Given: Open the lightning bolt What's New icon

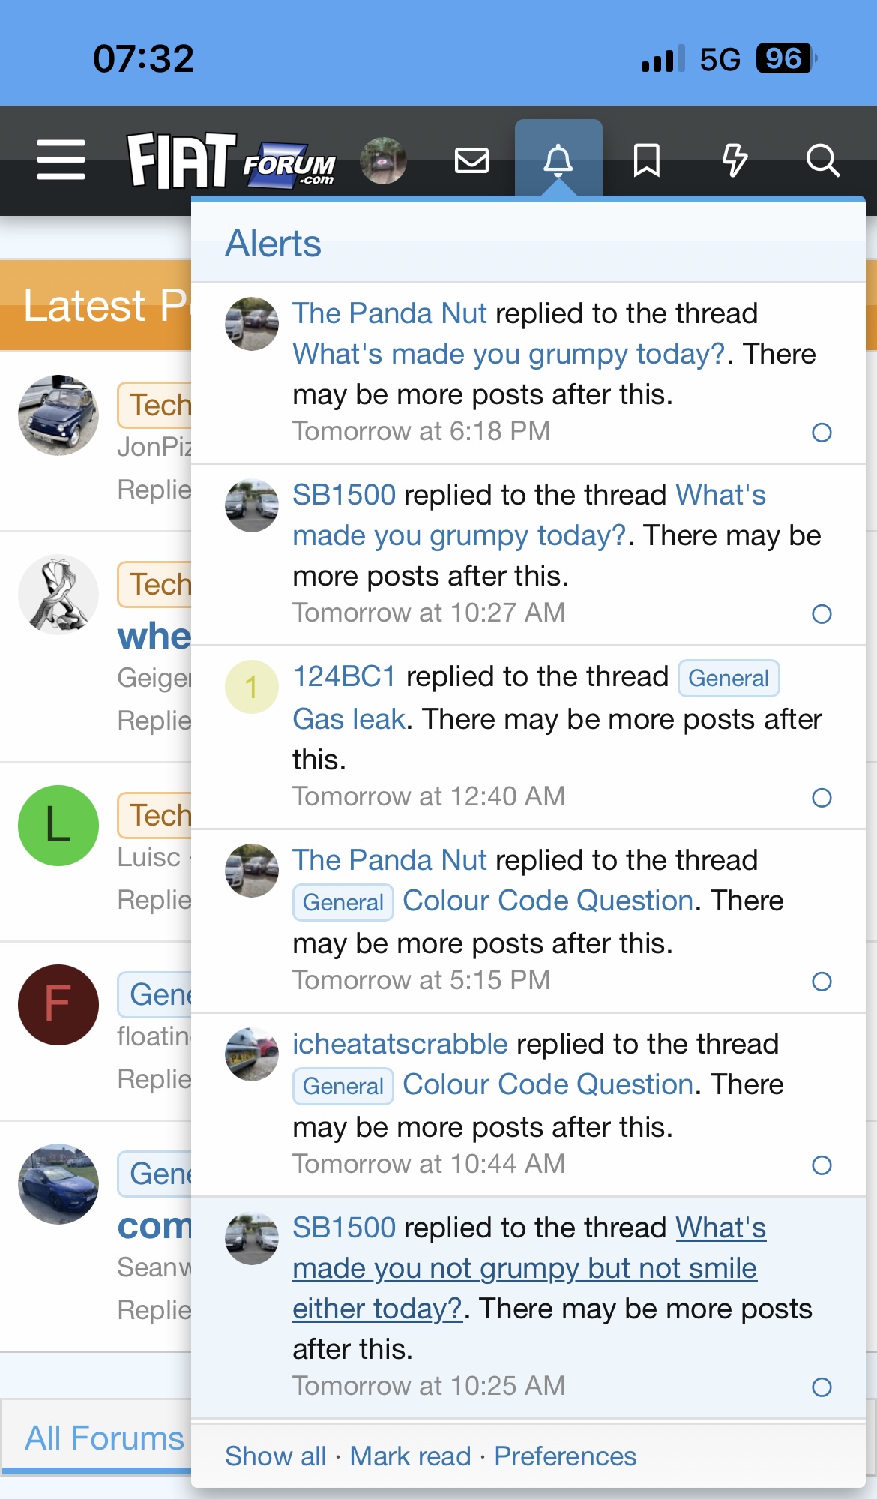Looking at the screenshot, I should pyautogui.click(x=735, y=160).
